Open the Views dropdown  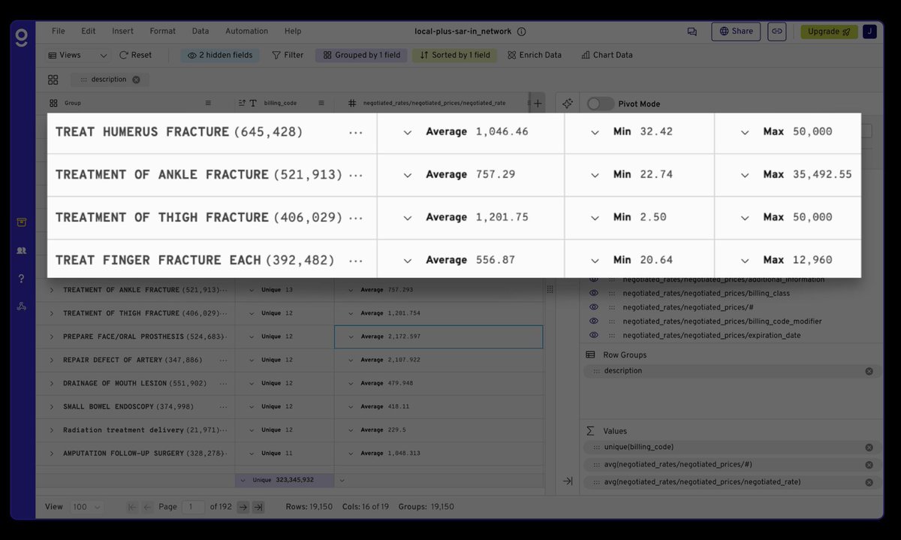(77, 55)
